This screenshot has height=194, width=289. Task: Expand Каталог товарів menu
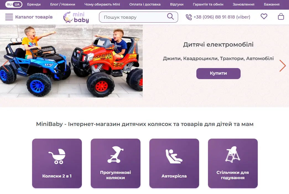pyautogui.click(x=34, y=17)
